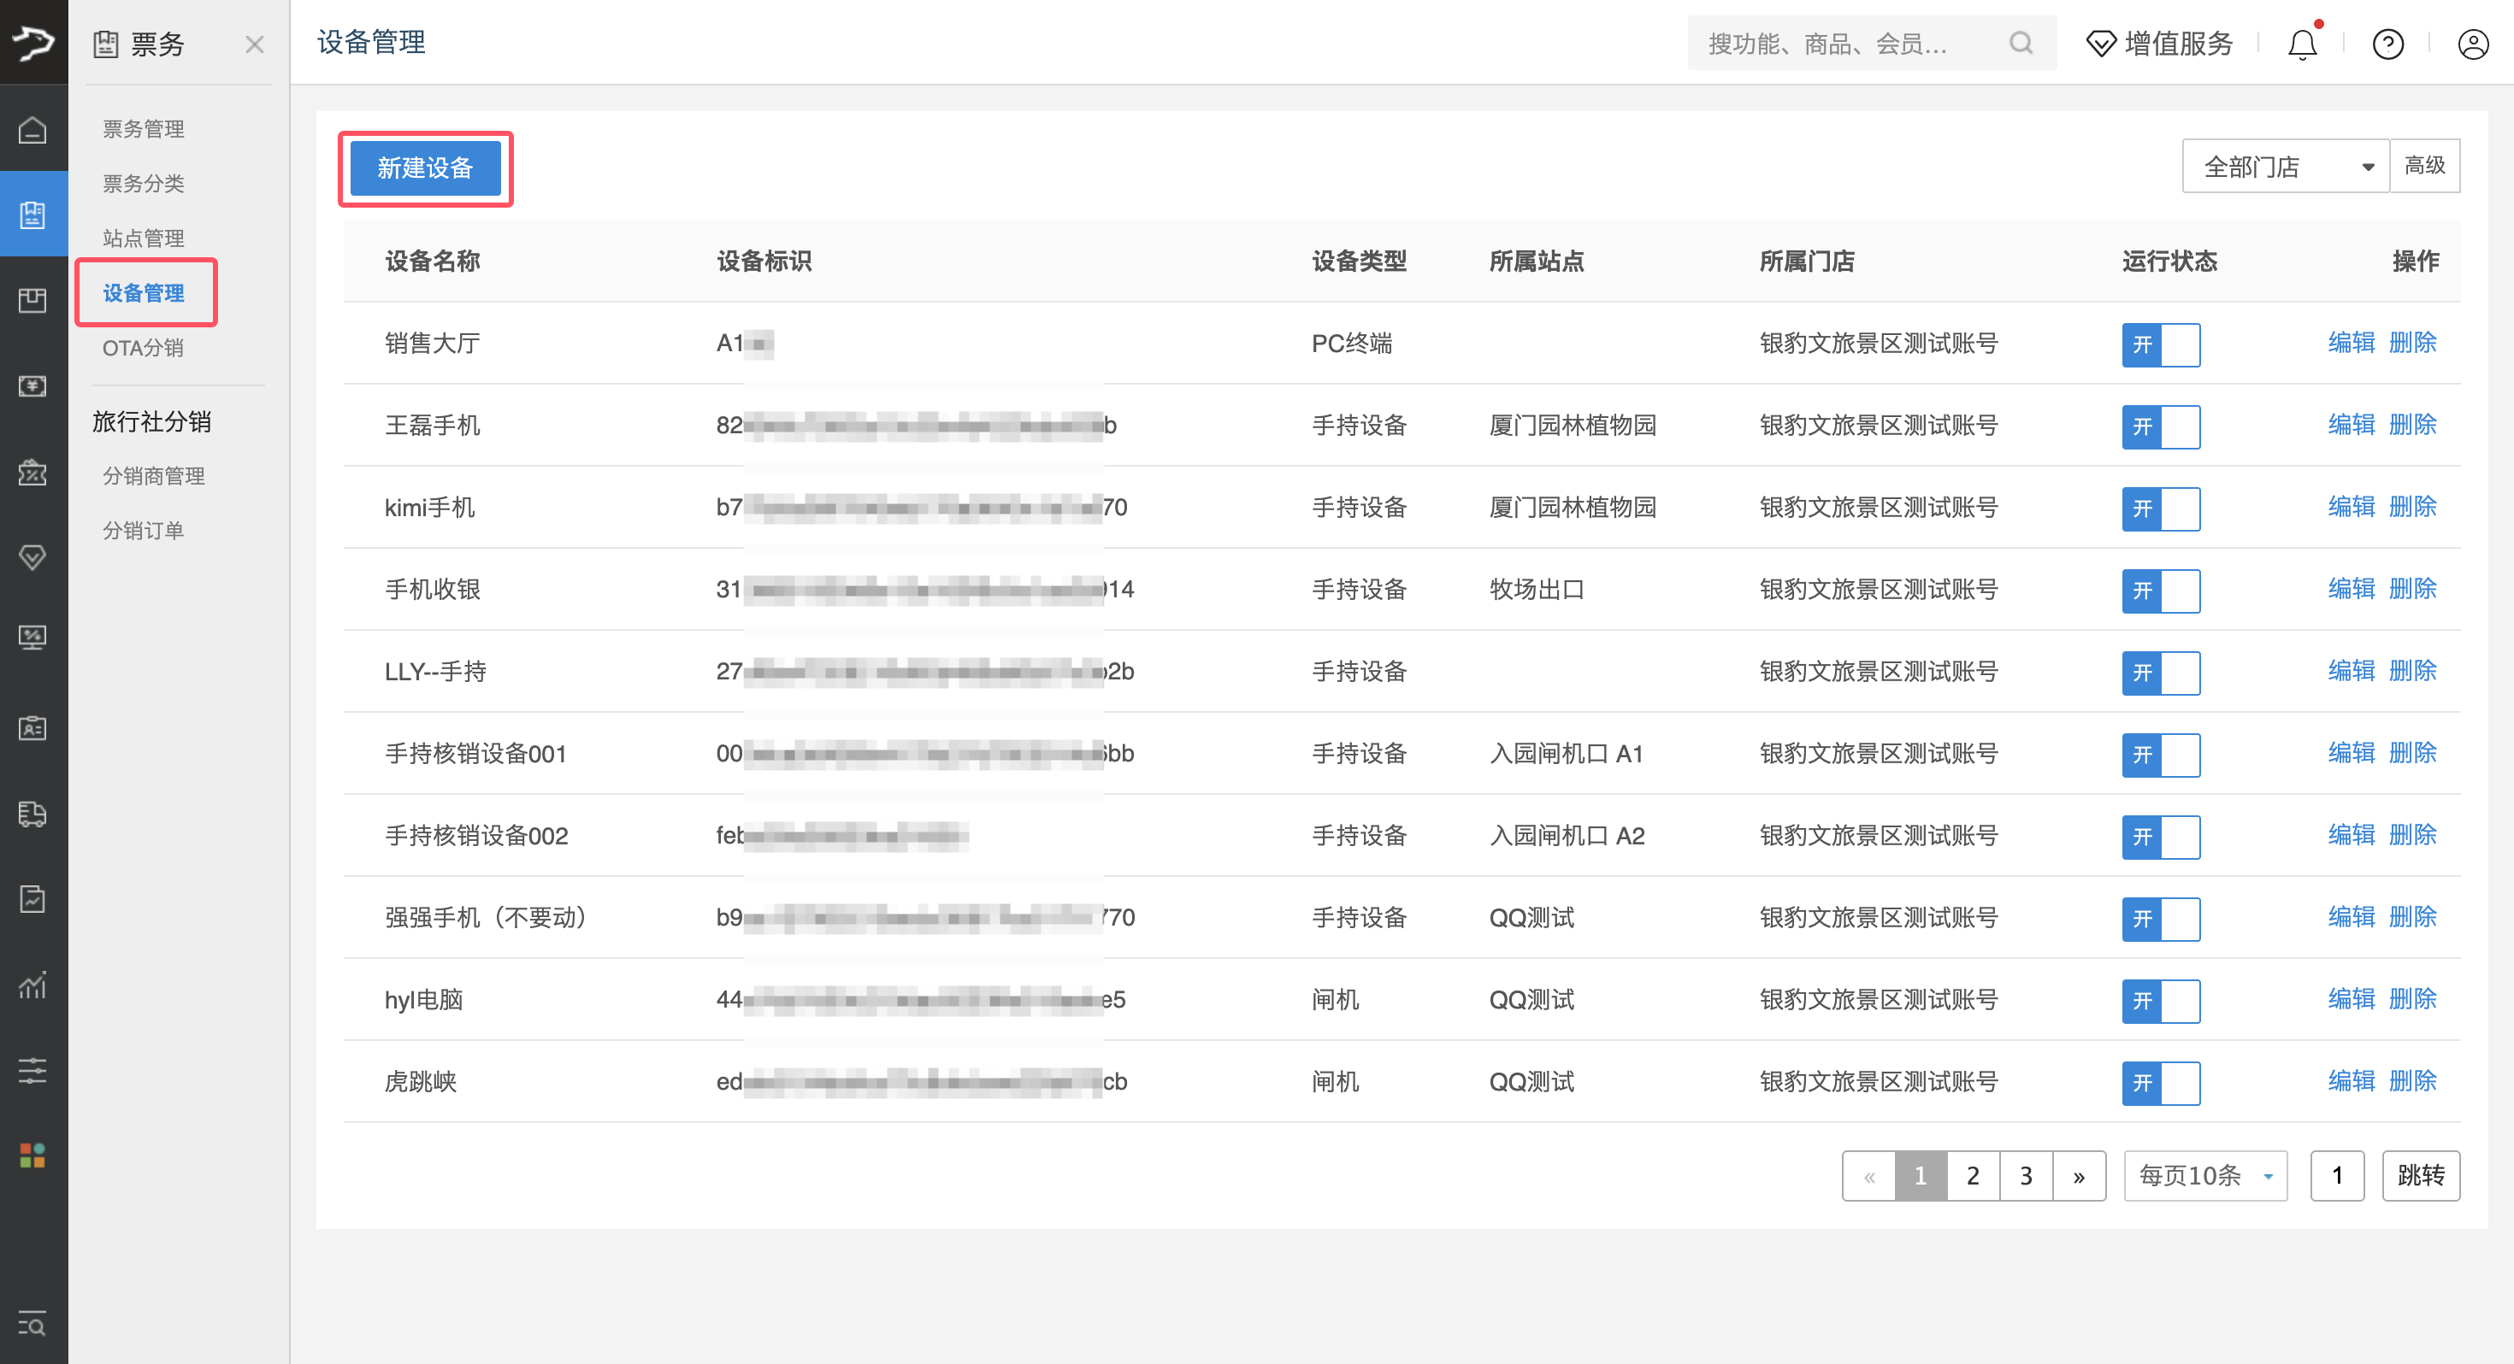Click the search magnifier icon
Screen dimensions: 2514x1364
(x=2020, y=43)
